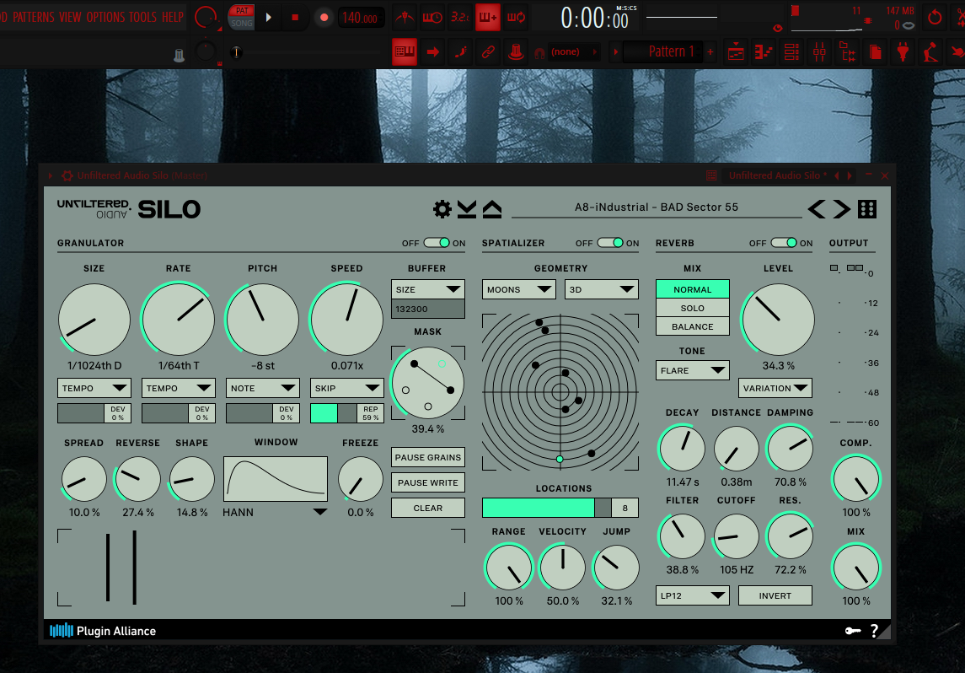Open Silo settings gear icon

click(442, 209)
